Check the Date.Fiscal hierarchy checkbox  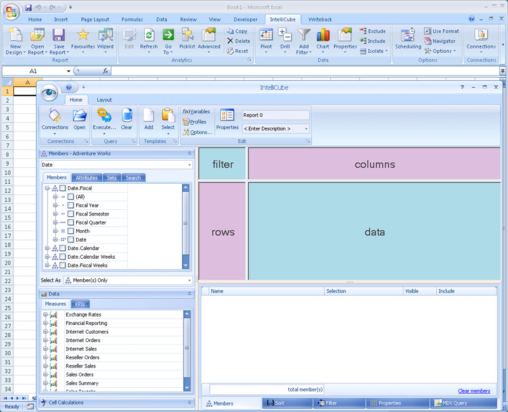62,188
